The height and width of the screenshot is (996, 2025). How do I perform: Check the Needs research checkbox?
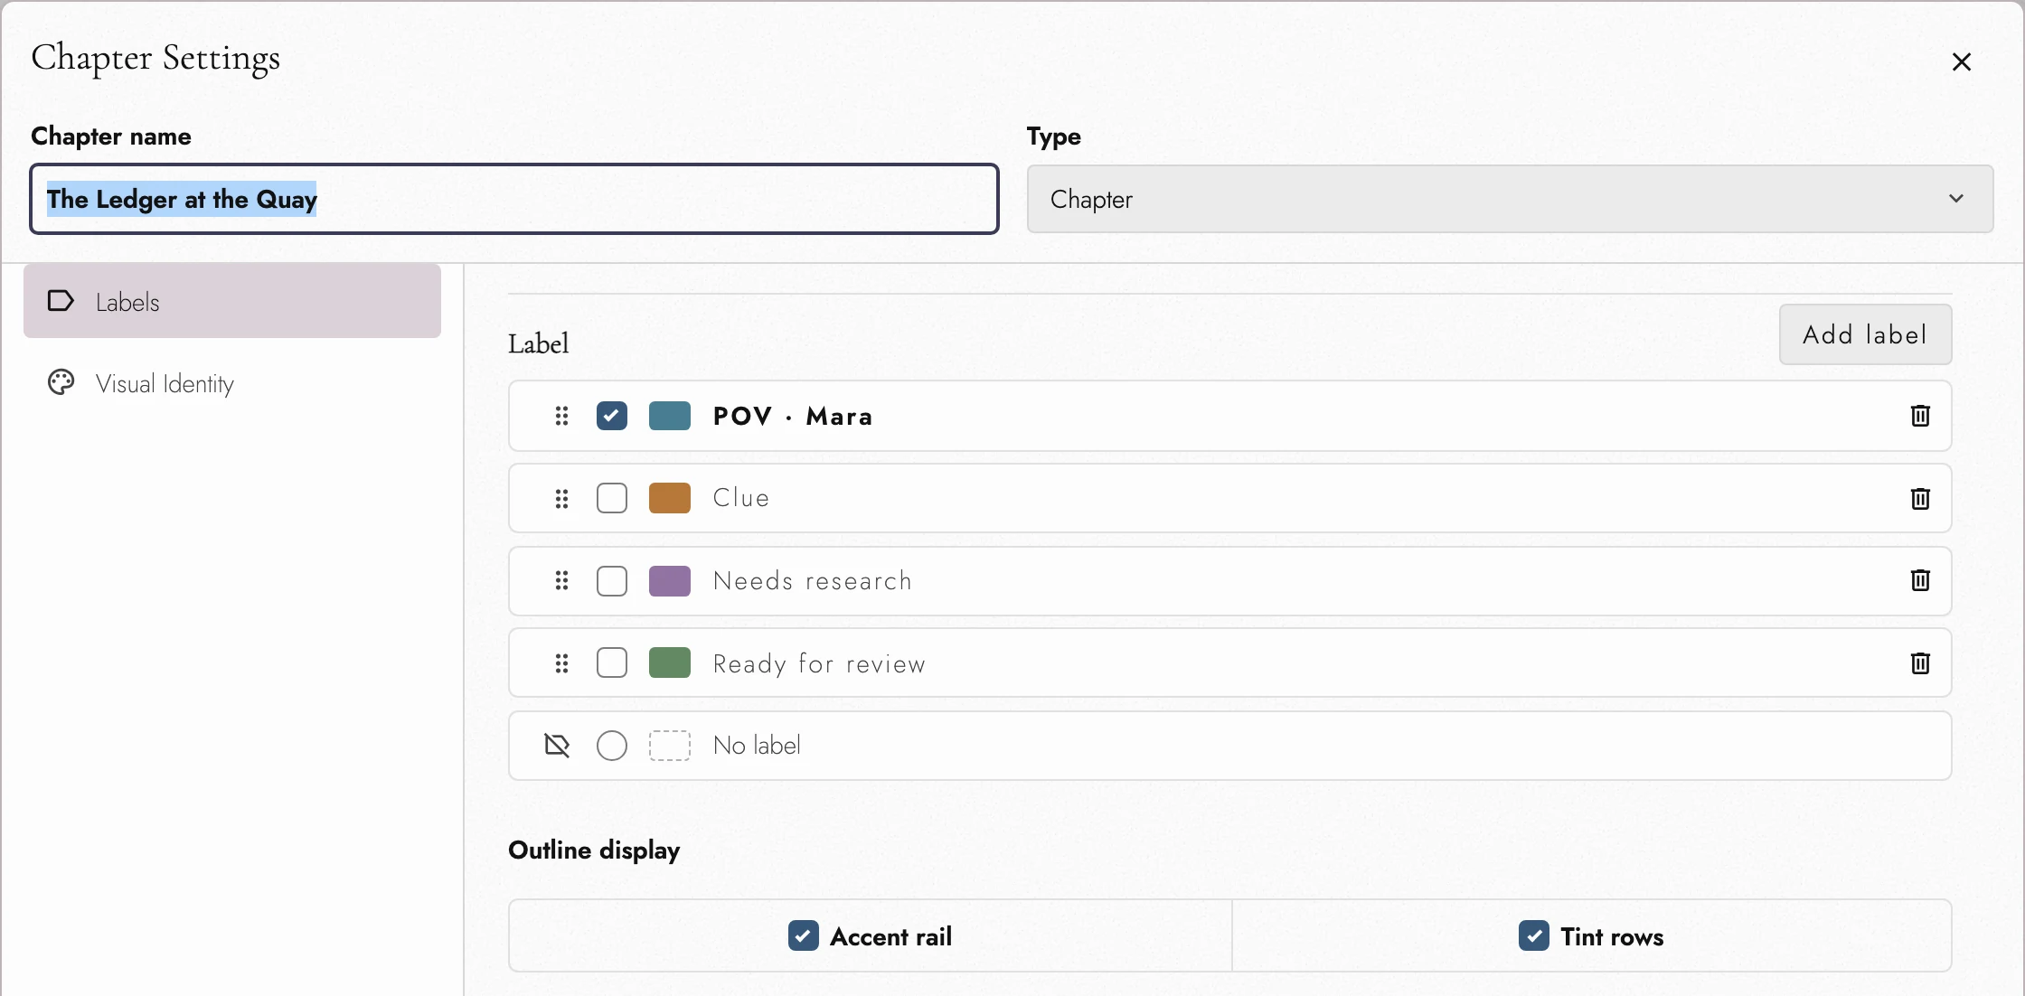(x=612, y=580)
